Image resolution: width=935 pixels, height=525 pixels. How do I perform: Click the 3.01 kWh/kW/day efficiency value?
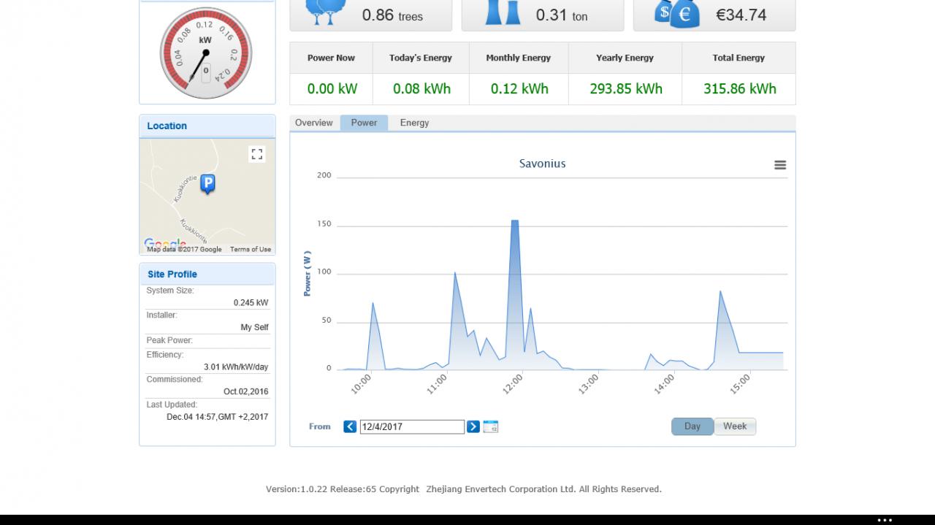[x=236, y=367]
